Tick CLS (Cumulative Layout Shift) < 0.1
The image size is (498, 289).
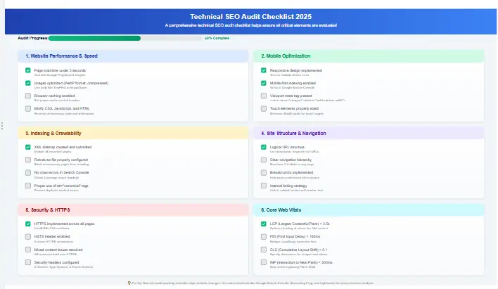coord(264,250)
